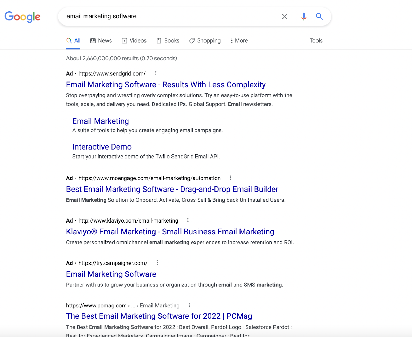Open options menu for the campaigner.com ad
Screen dimensions: 412x337
pos(157,263)
